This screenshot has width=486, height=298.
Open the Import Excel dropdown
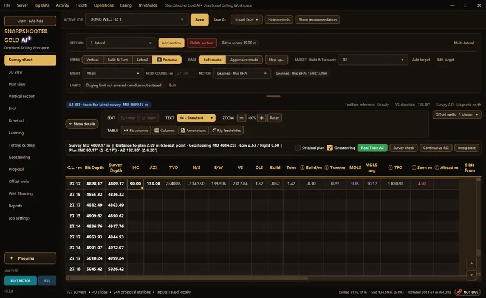pyautogui.click(x=247, y=19)
